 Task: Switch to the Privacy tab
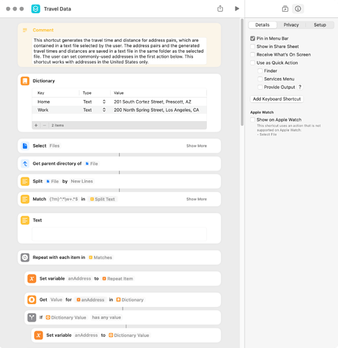291,25
